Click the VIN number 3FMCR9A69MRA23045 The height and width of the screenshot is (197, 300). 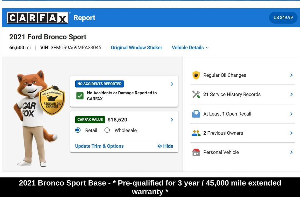coord(76,48)
